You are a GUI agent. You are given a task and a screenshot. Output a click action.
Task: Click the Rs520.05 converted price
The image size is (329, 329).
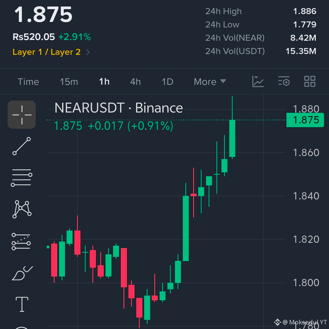[34, 37]
